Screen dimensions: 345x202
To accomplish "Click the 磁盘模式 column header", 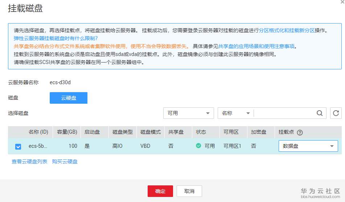I will 151,132.
